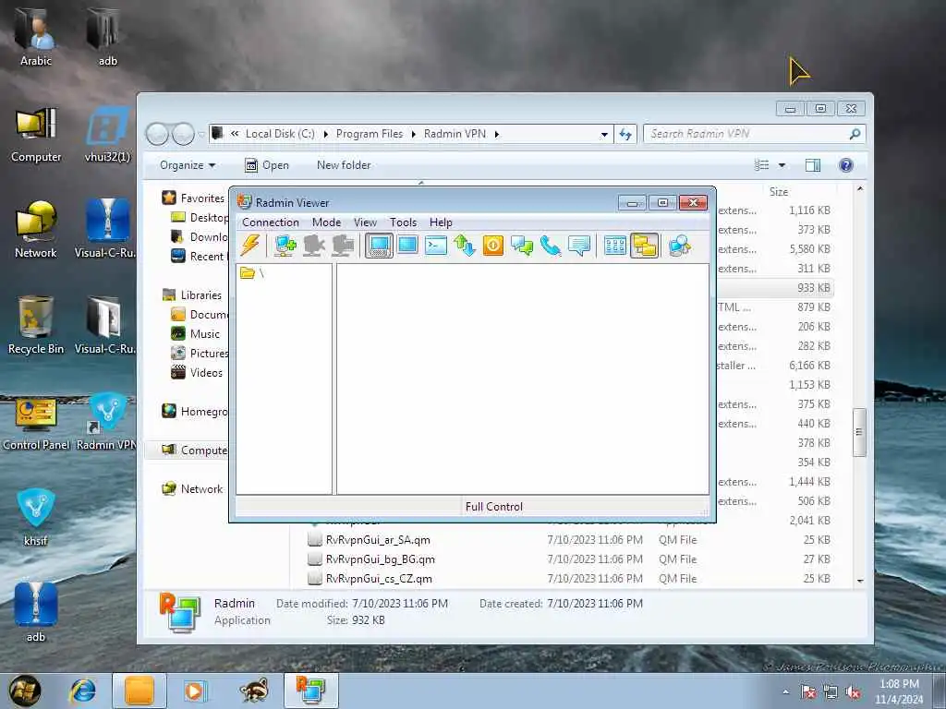Select Control Panel desktop icon
946x709 pixels.
coord(36,423)
